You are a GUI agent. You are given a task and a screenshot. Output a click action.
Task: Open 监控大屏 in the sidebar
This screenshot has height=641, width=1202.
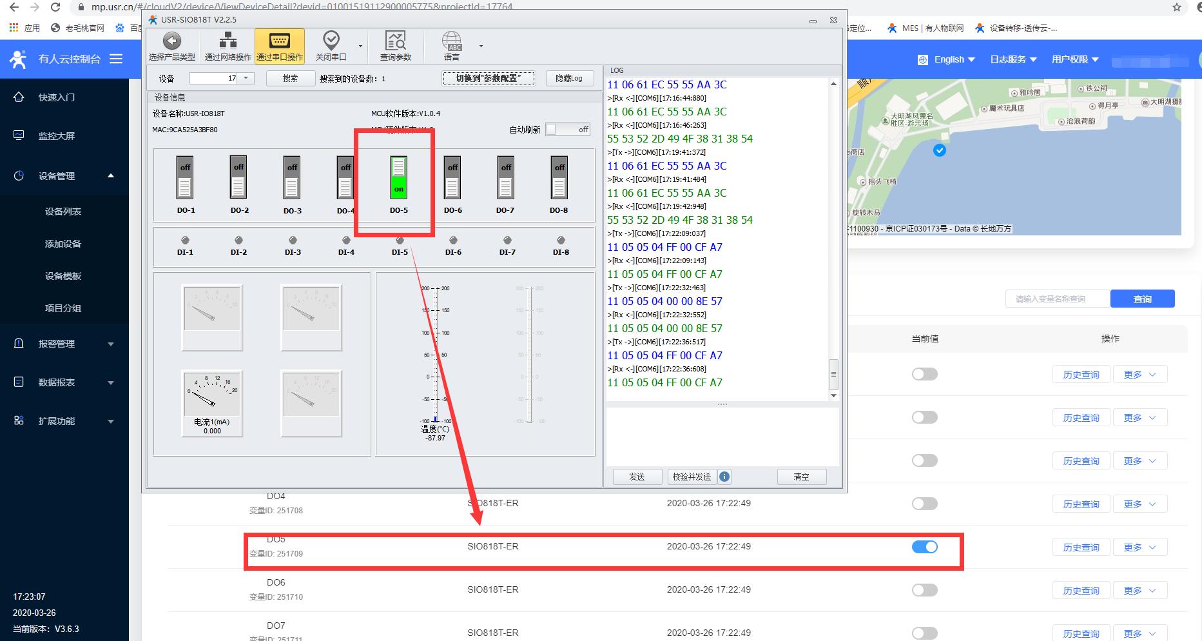click(57, 136)
